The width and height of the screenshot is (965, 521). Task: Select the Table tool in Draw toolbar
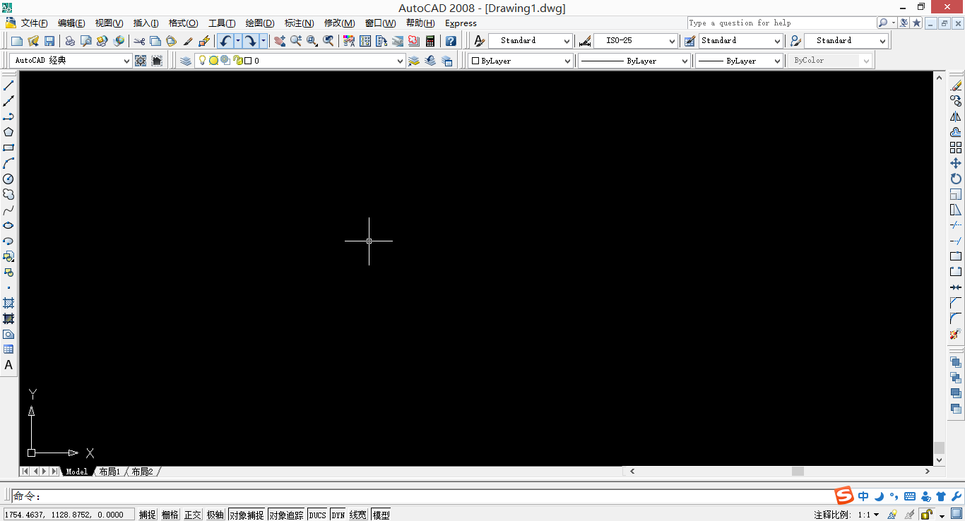tap(8, 349)
